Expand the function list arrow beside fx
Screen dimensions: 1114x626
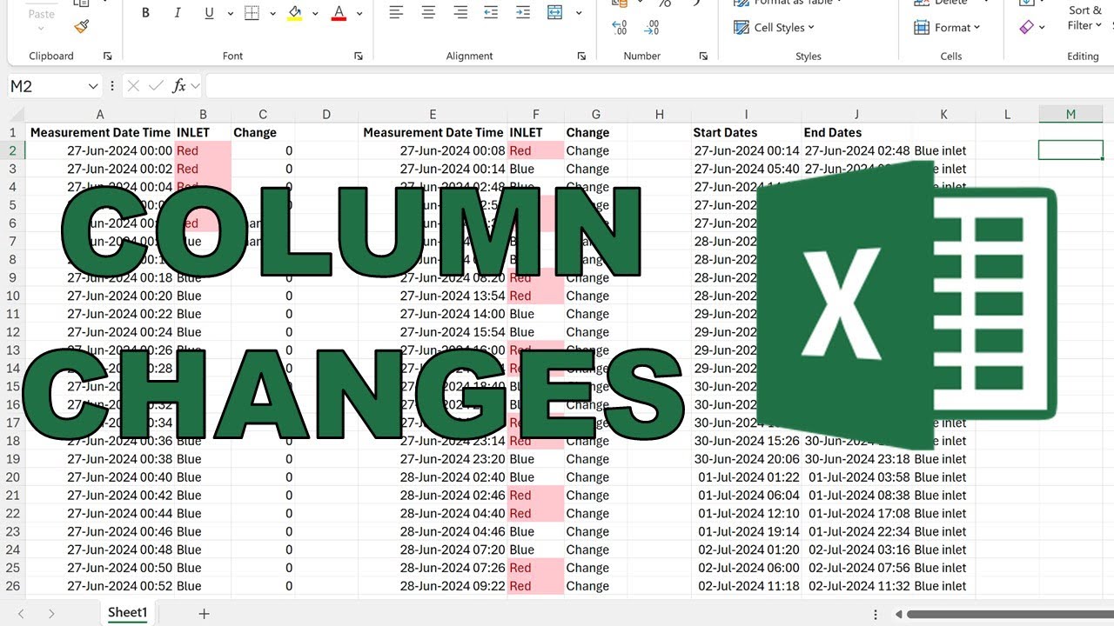coord(196,85)
